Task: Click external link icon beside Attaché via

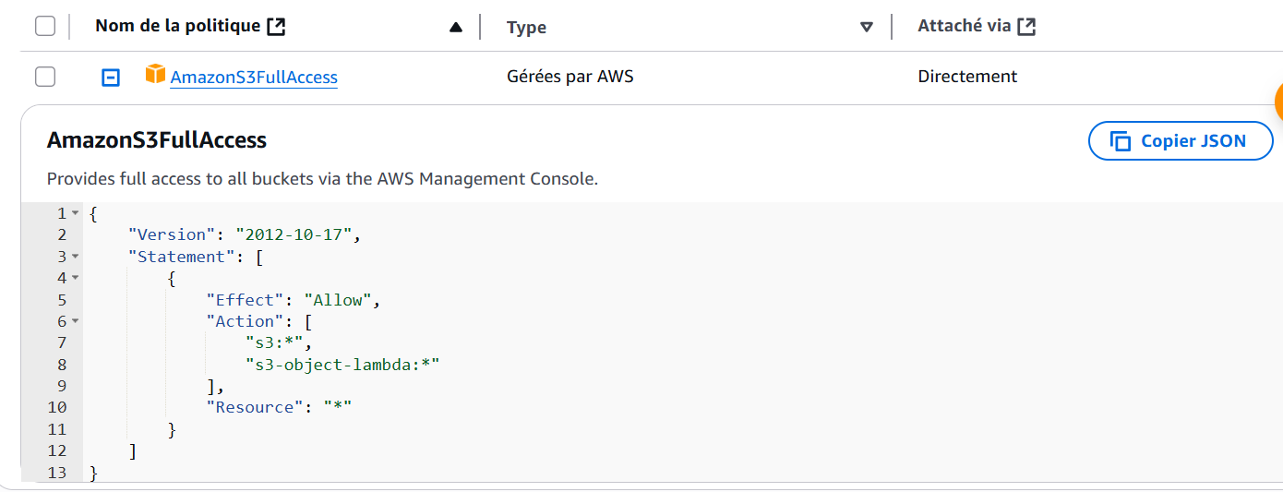Action: [1026, 27]
